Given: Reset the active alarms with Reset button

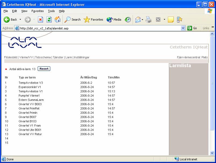Looking at the screenshot, I should pos(44,69).
